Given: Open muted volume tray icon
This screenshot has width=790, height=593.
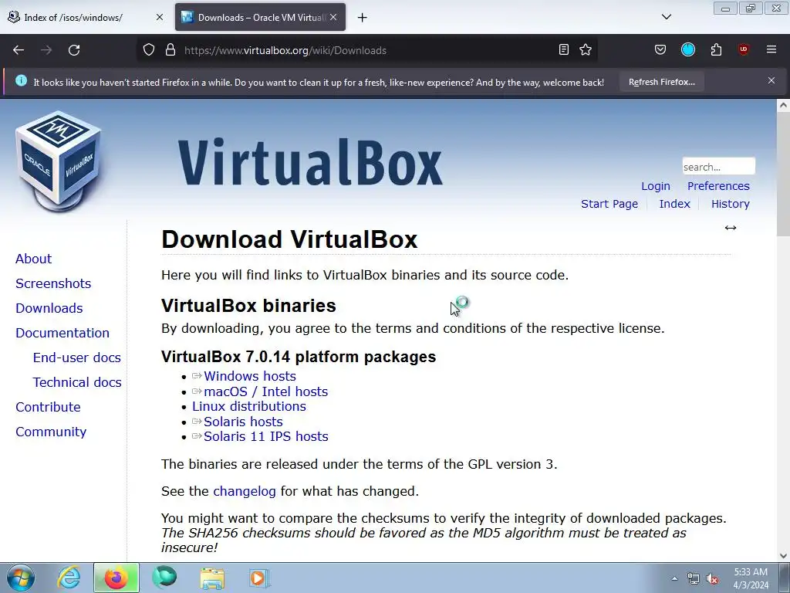Looking at the screenshot, I should click(712, 578).
